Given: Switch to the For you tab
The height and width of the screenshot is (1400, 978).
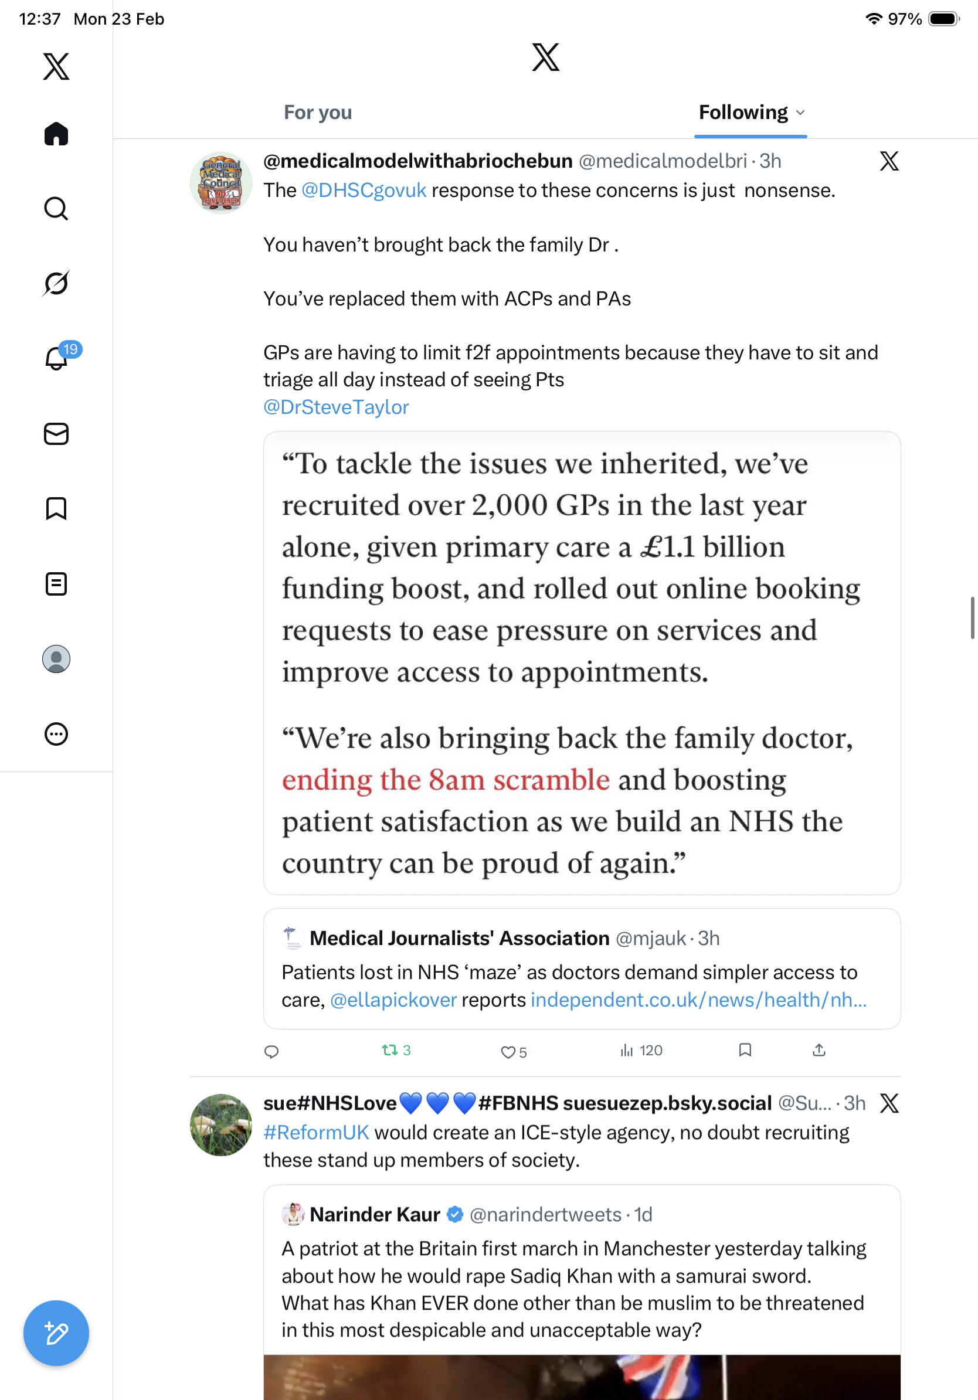Looking at the screenshot, I should tap(318, 113).
